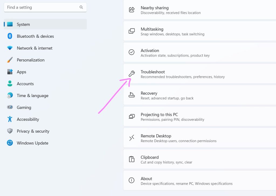
Task: Open Privacy & security settings
Action: (33, 131)
